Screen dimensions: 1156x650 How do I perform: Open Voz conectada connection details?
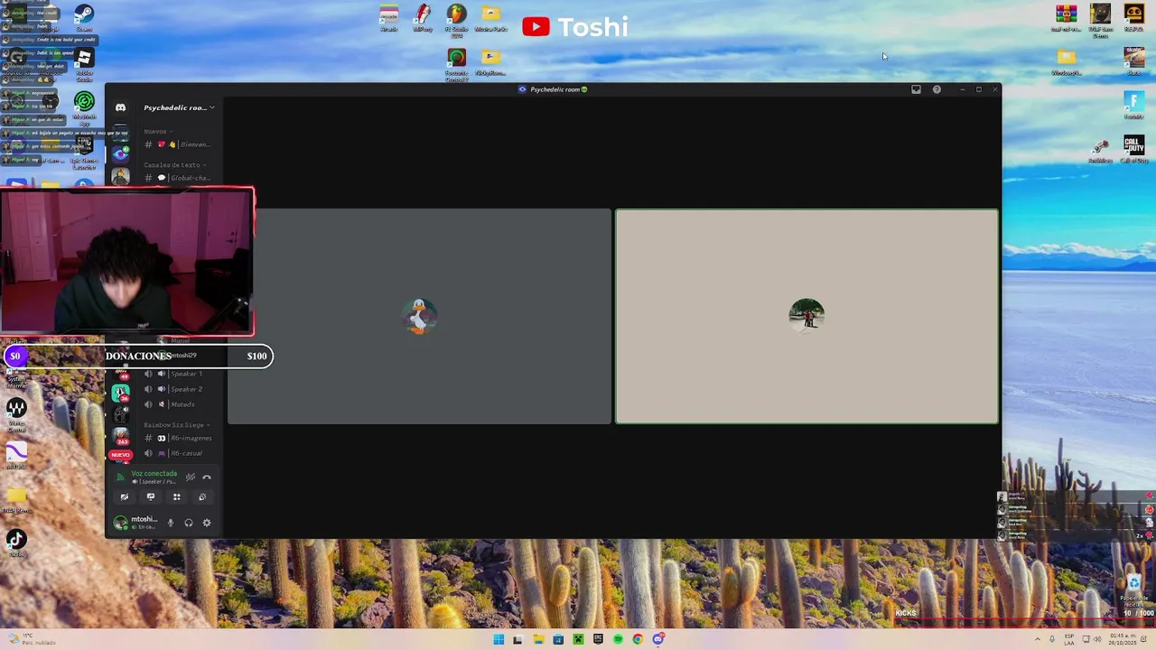pyautogui.click(x=154, y=474)
